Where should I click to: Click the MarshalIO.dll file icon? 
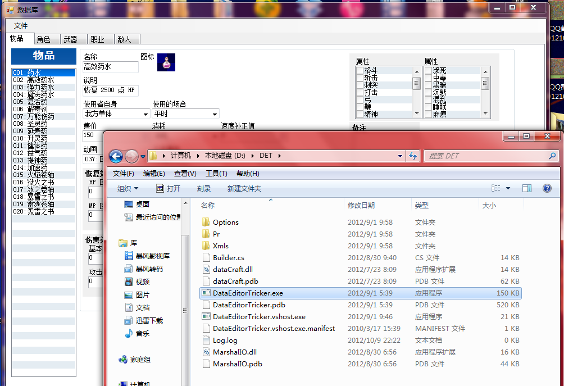coord(206,352)
